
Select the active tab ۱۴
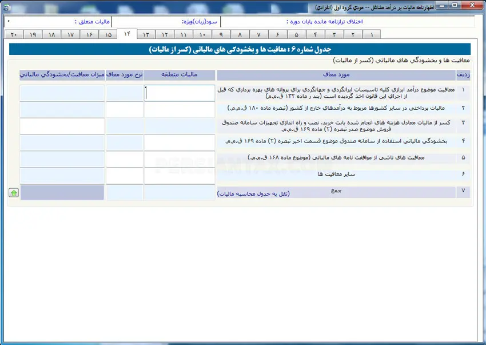point(127,34)
